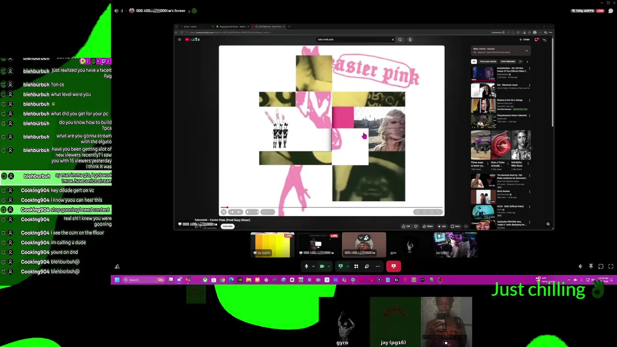The height and width of the screenshot is (347, 617).
Task: Open the 'Black Beatles' recommended video
Action: coord(483,197)
